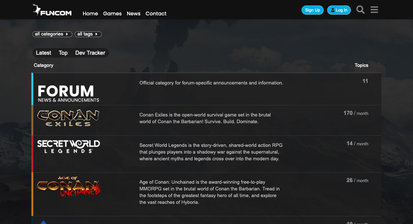Image resolution: width=413 pixels, height=224 pixels.
Task: Open the hamburger menu icon
Action: click(x=374, y=10)
